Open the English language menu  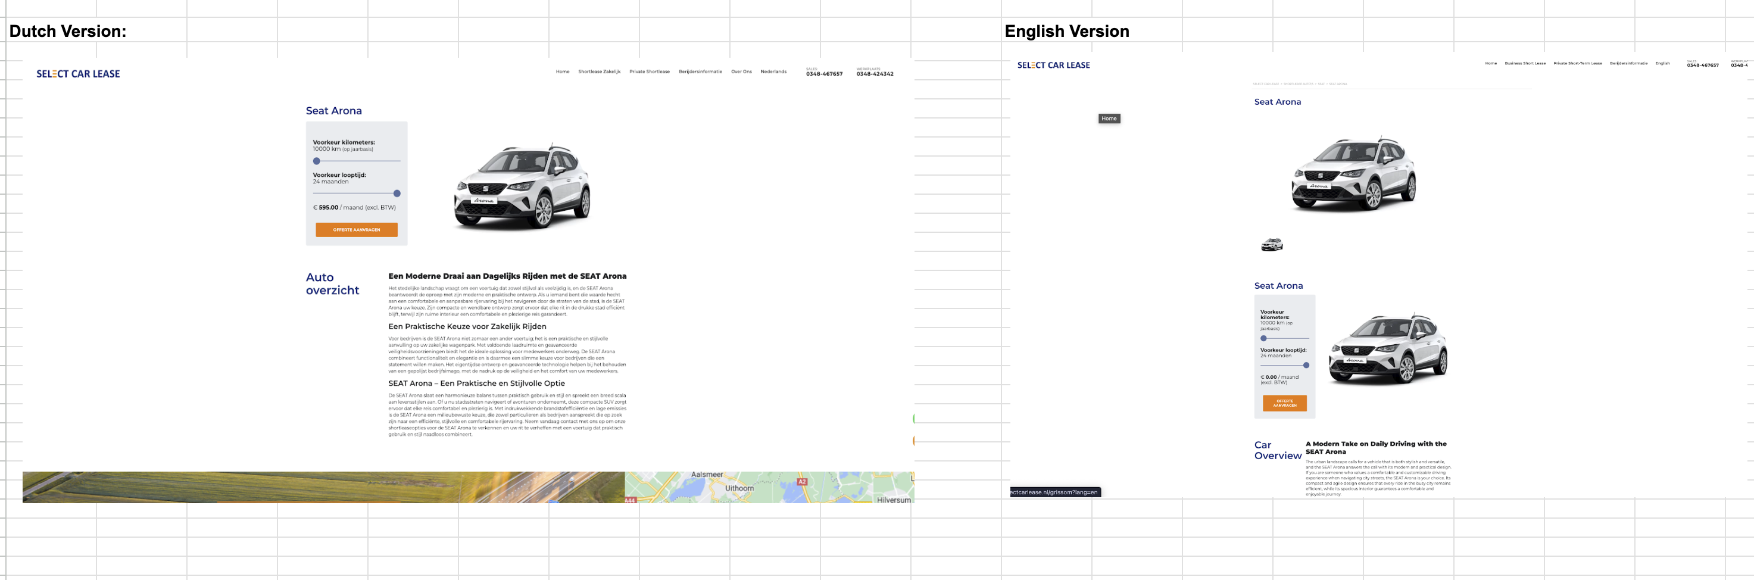1663,63
